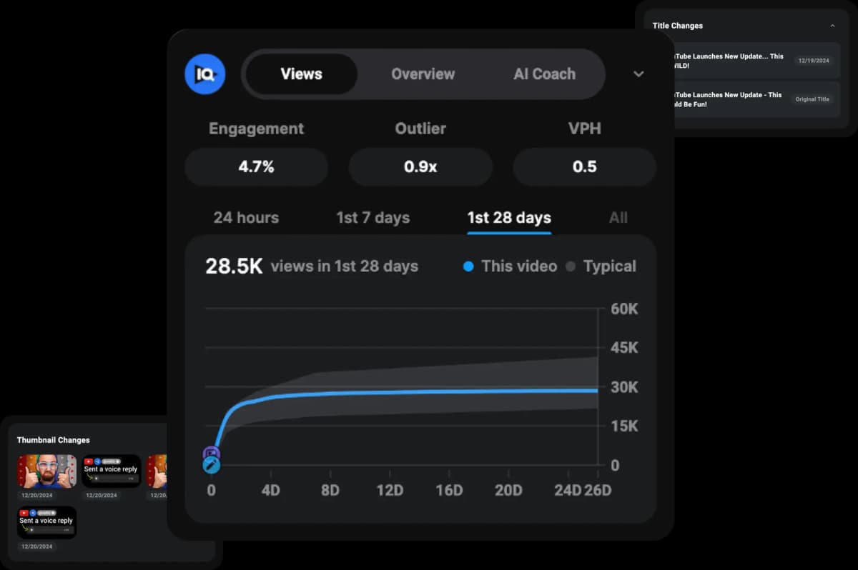Toggle the This video legend indicator
Image resolution: width=858 pixels, height=570 pixels.
[470, 266]
